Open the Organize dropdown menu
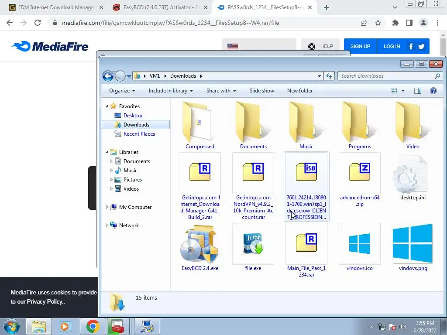This screenshot has width=447, height=335. click(x=122, y=91)
